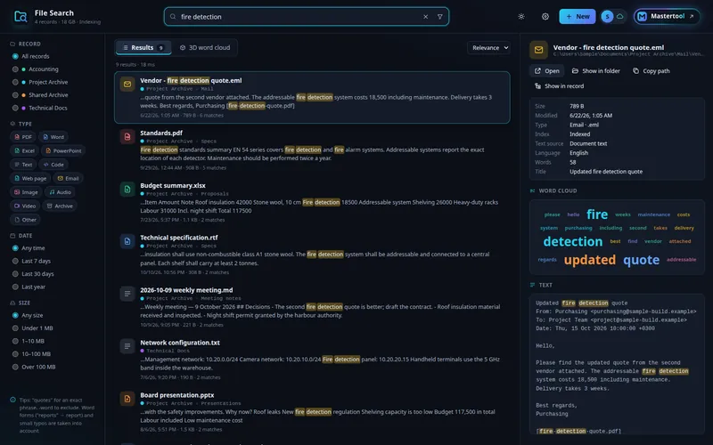Filter by Other file type
This screenshot has width=713, height=445.
coord(25,220)
